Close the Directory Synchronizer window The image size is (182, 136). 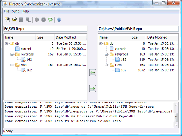(174, 3)
